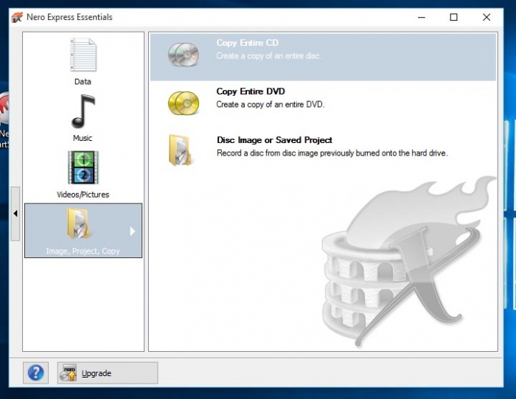Minimize the Nero Express Essentials window
Viewport: 516px width, 399px height.
click(x=422, y=17)
